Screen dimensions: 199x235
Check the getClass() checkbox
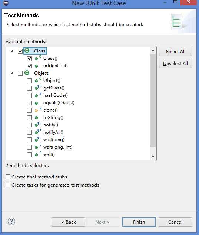(29, 88)
